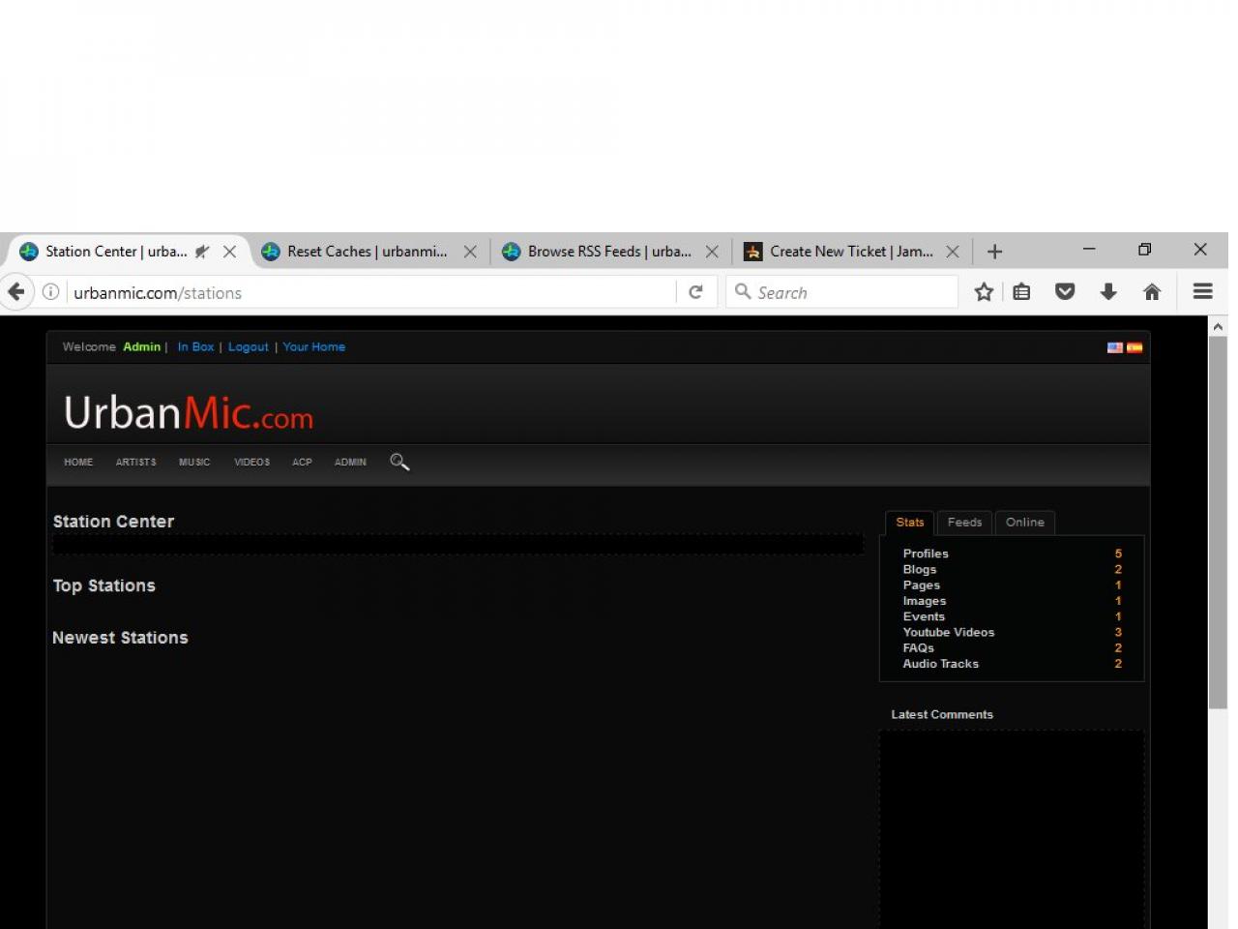Viewport: 1238px width, 929px height.
Task: Go to the browser home icon
Action: [x=1152, y=292]
